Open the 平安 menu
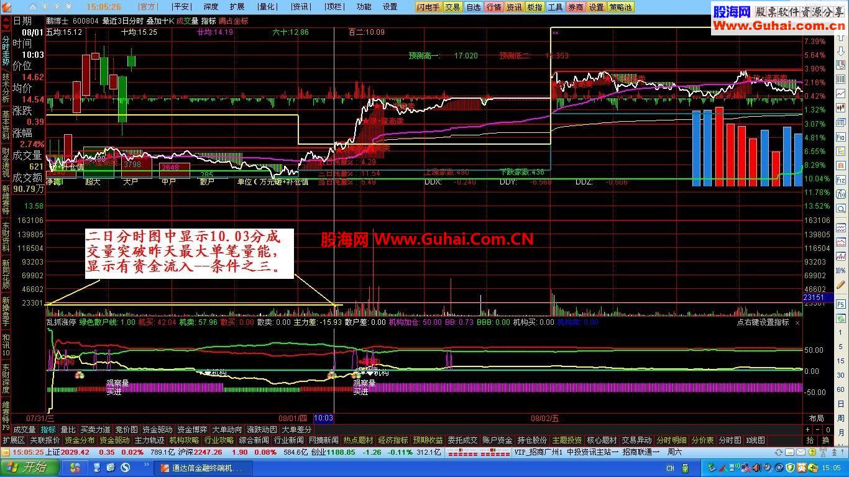The width and height of the screenshot is (849, 477). point(181,7)
